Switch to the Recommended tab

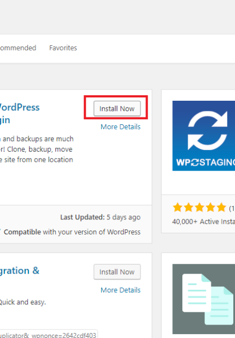tap(18, 48)
